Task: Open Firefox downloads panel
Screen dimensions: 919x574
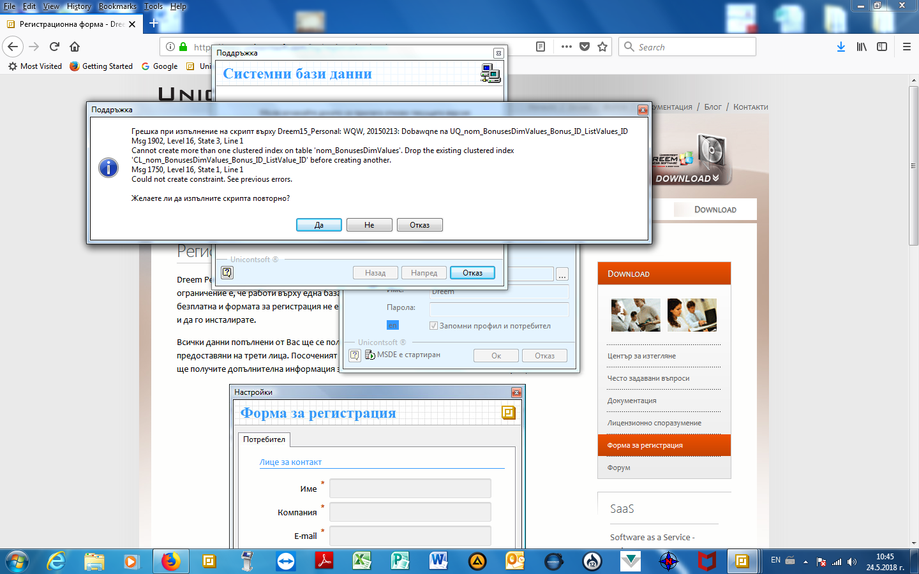Action: coord(841,47)
